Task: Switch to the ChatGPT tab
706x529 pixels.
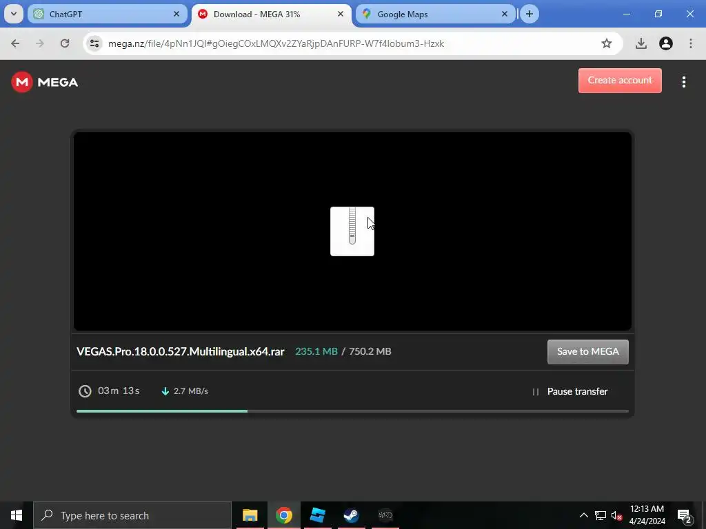Action: [107, 14]
